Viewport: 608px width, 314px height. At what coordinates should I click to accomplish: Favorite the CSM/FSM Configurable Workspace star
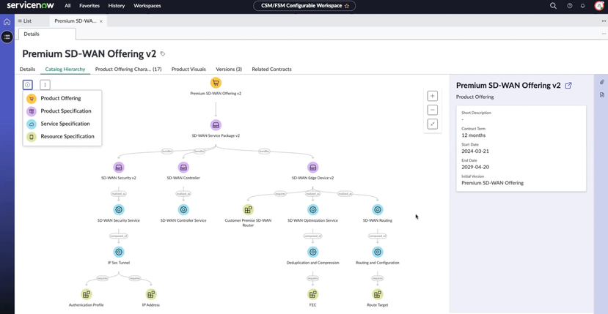(347, 6)
